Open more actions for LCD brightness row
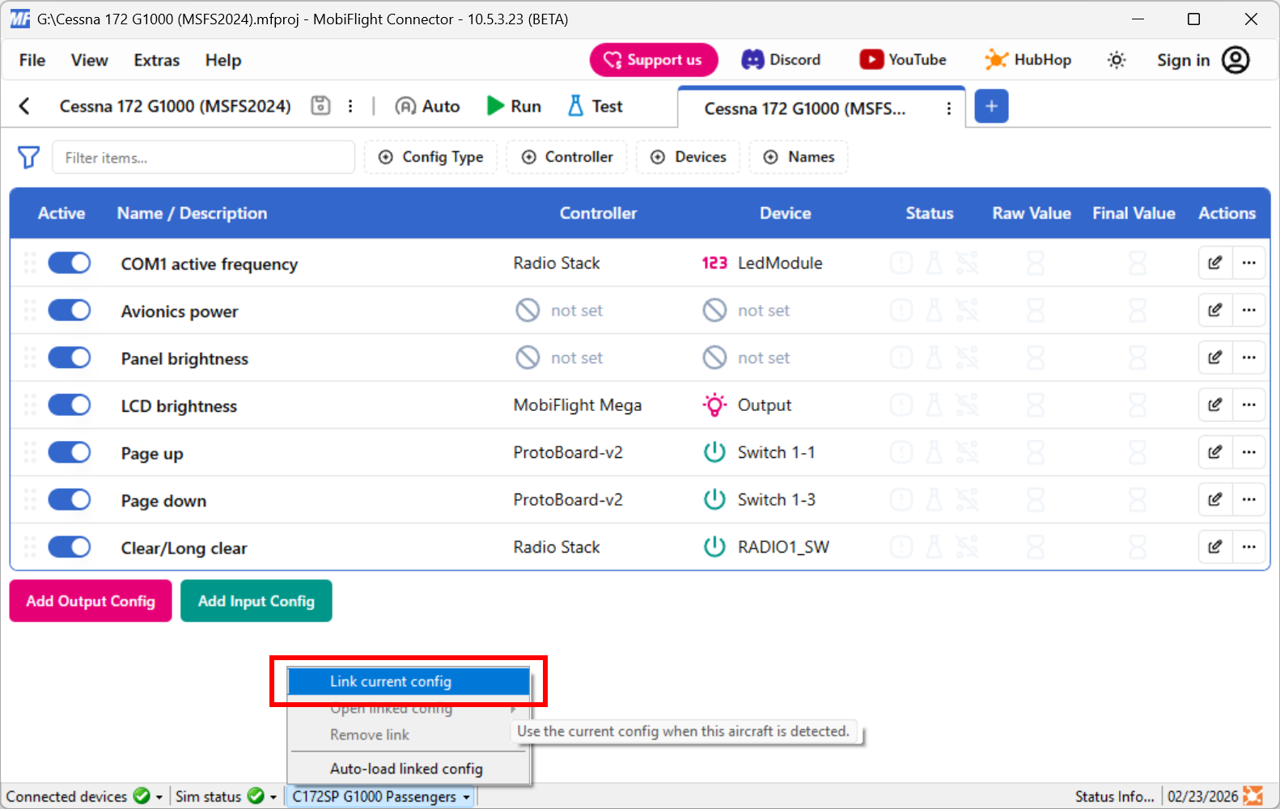 click(1249, 405)
